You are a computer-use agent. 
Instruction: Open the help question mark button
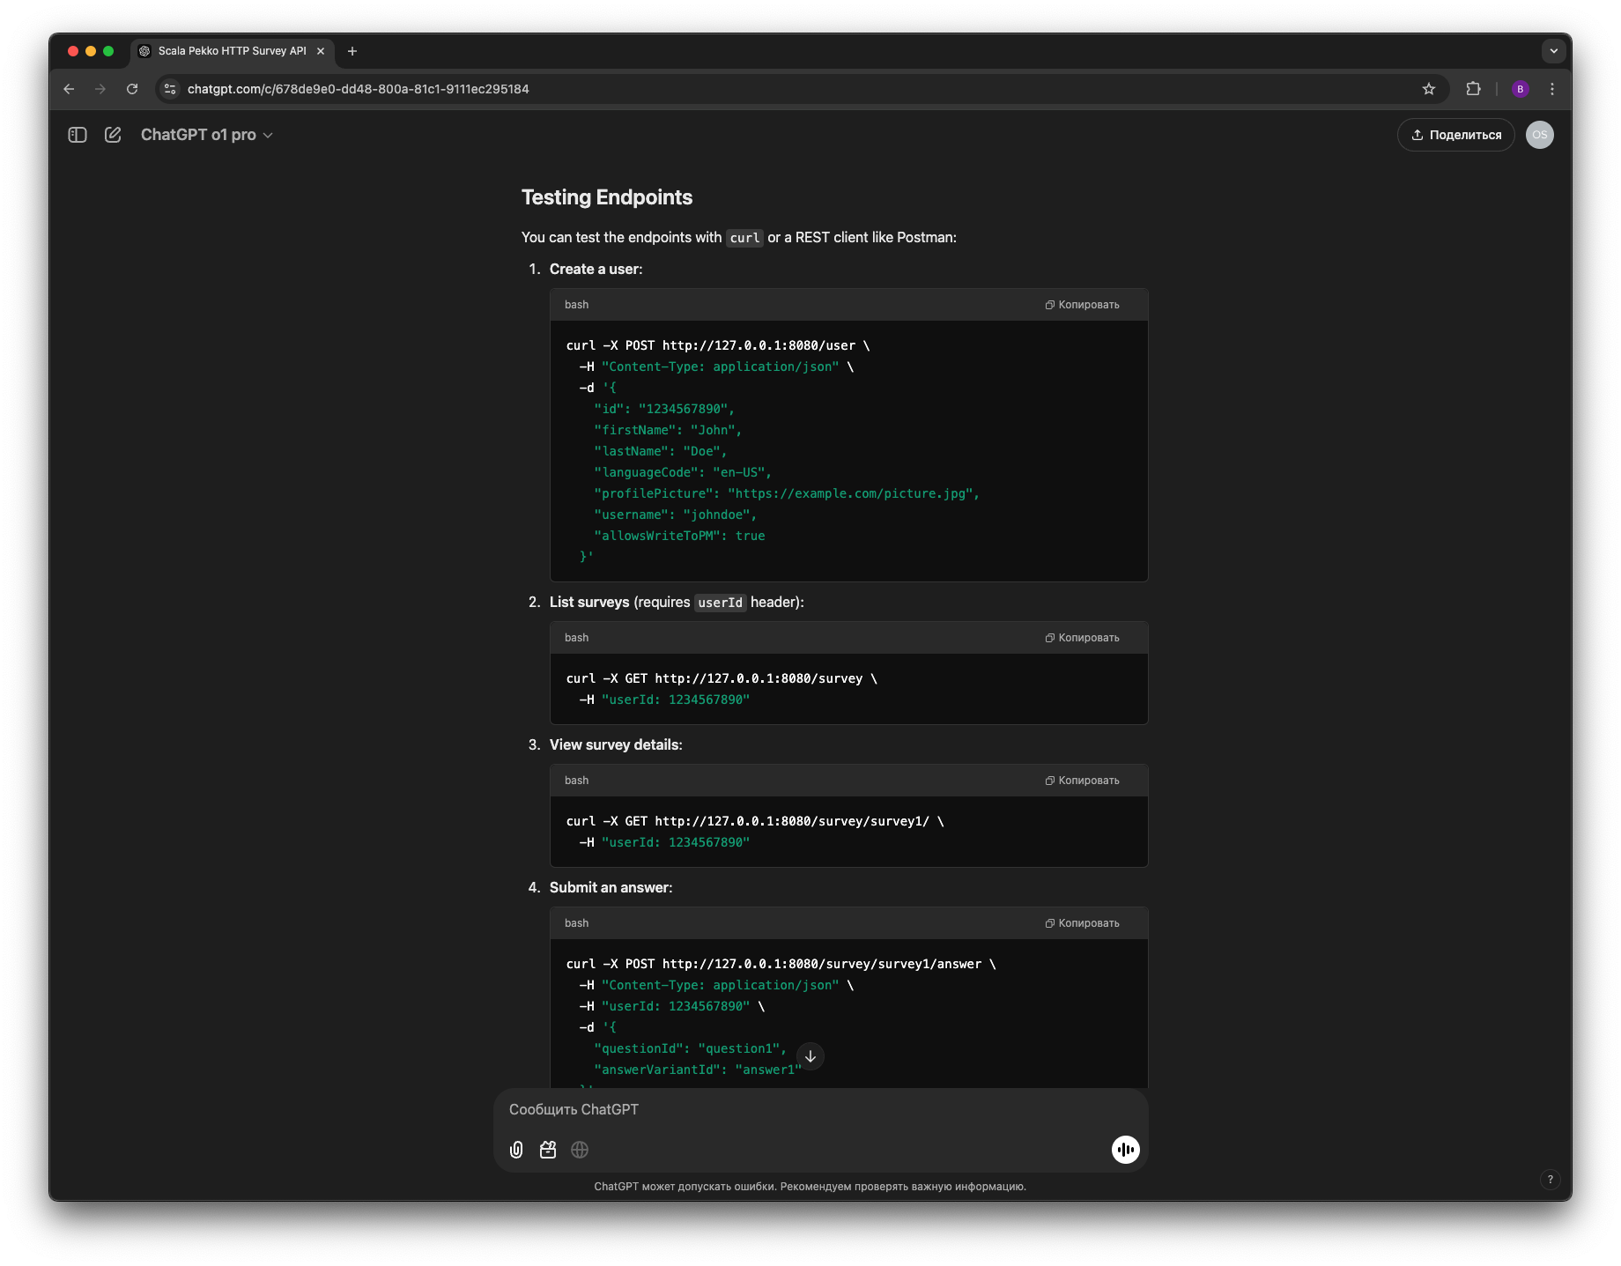click(1551, 1180)
